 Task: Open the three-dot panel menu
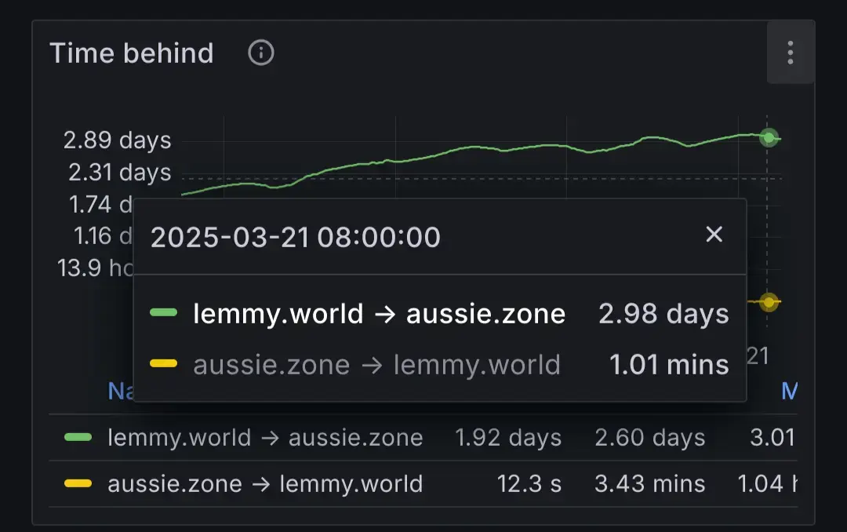tap(790, 53)
